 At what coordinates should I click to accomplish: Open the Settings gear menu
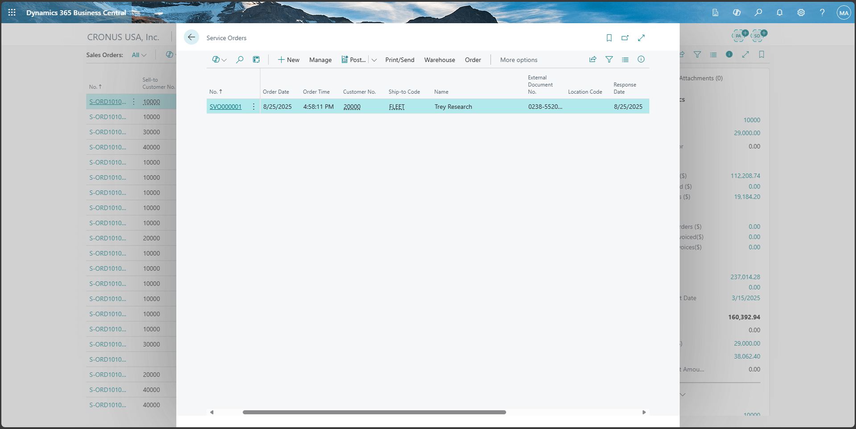(x=801, y=12)
